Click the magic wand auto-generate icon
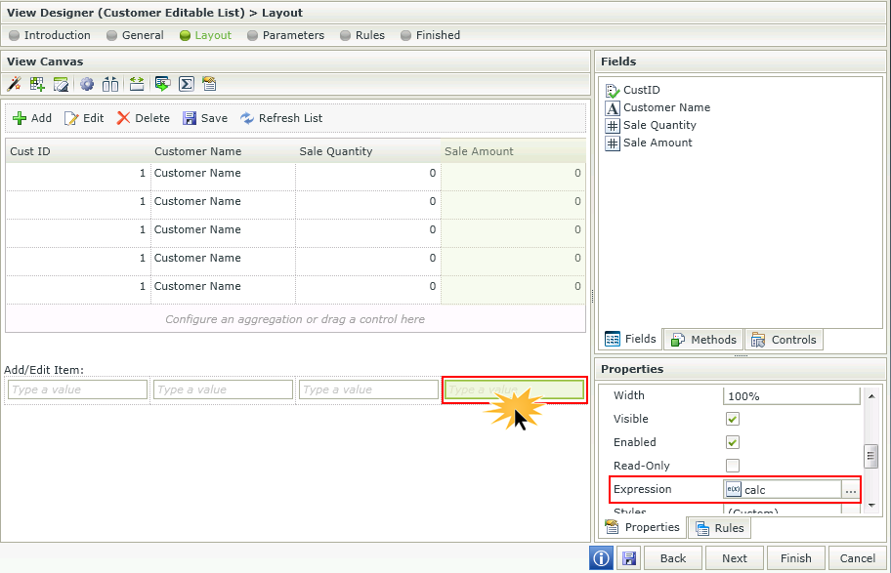Screen dimensions: 891x573 (x=14, y=84)
